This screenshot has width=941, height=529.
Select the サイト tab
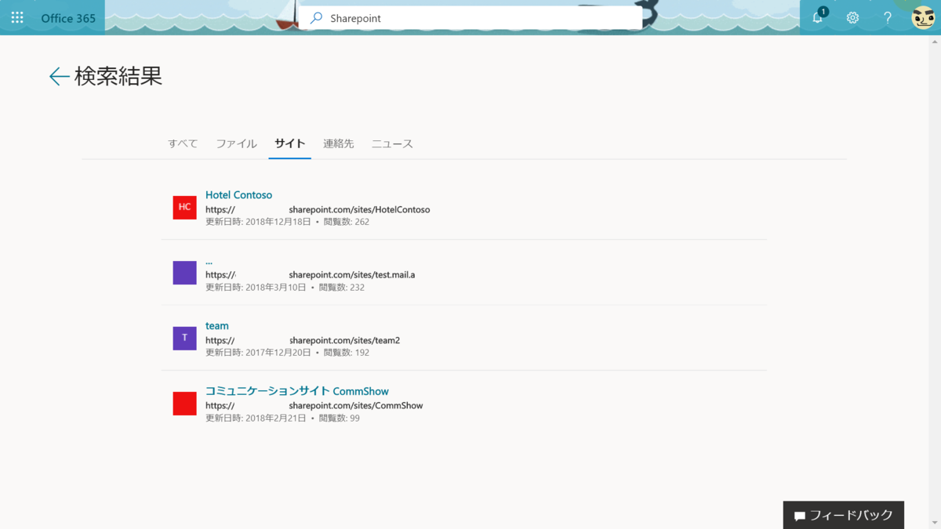point(289,143)
